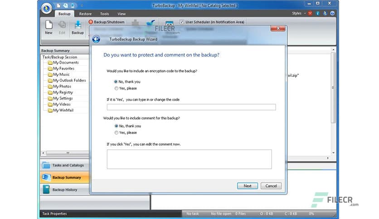The image size is (379, 219).
Task: Click the New task ribbon icon
Action: pyautogui.click(x=49, y=28)
